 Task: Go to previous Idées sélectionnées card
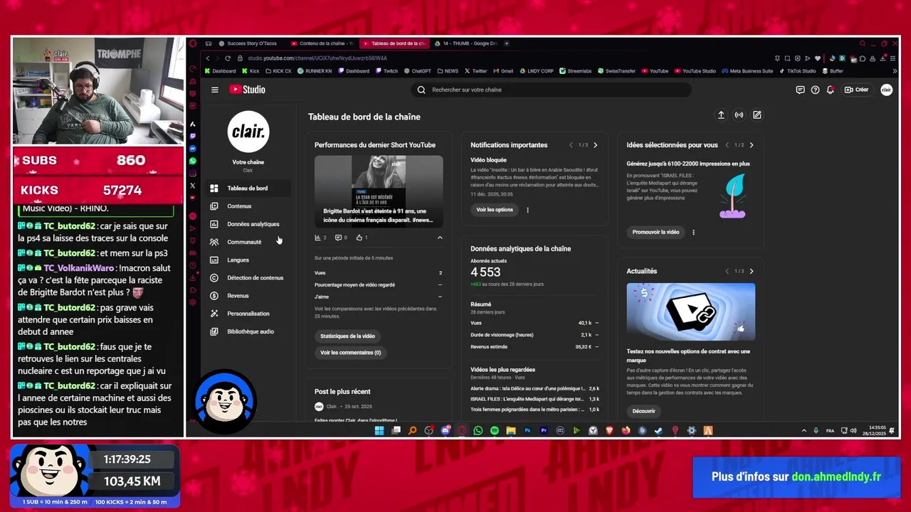(x=727, y=145)
